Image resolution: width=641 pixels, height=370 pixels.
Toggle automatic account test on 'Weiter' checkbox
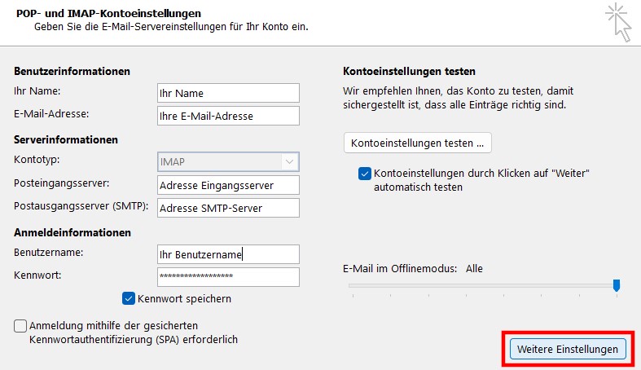point(365,174)
